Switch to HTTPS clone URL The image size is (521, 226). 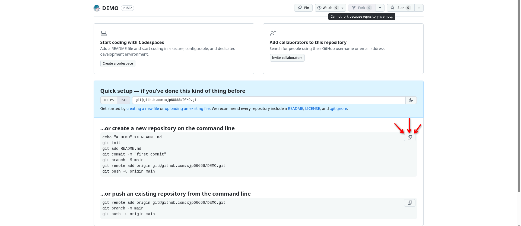click(x=109, y=100)
